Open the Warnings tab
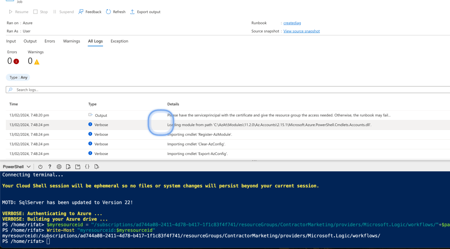 tap(71, 41)
